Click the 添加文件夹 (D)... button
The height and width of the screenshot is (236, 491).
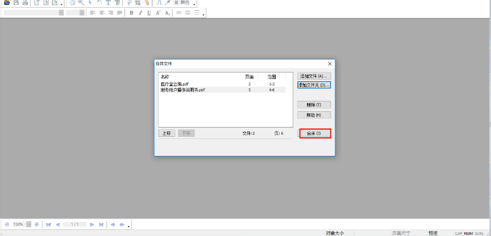coord(313,85)
